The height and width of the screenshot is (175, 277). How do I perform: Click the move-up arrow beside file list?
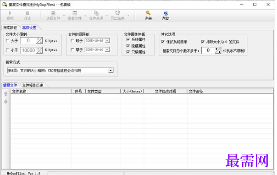point(6,93)
